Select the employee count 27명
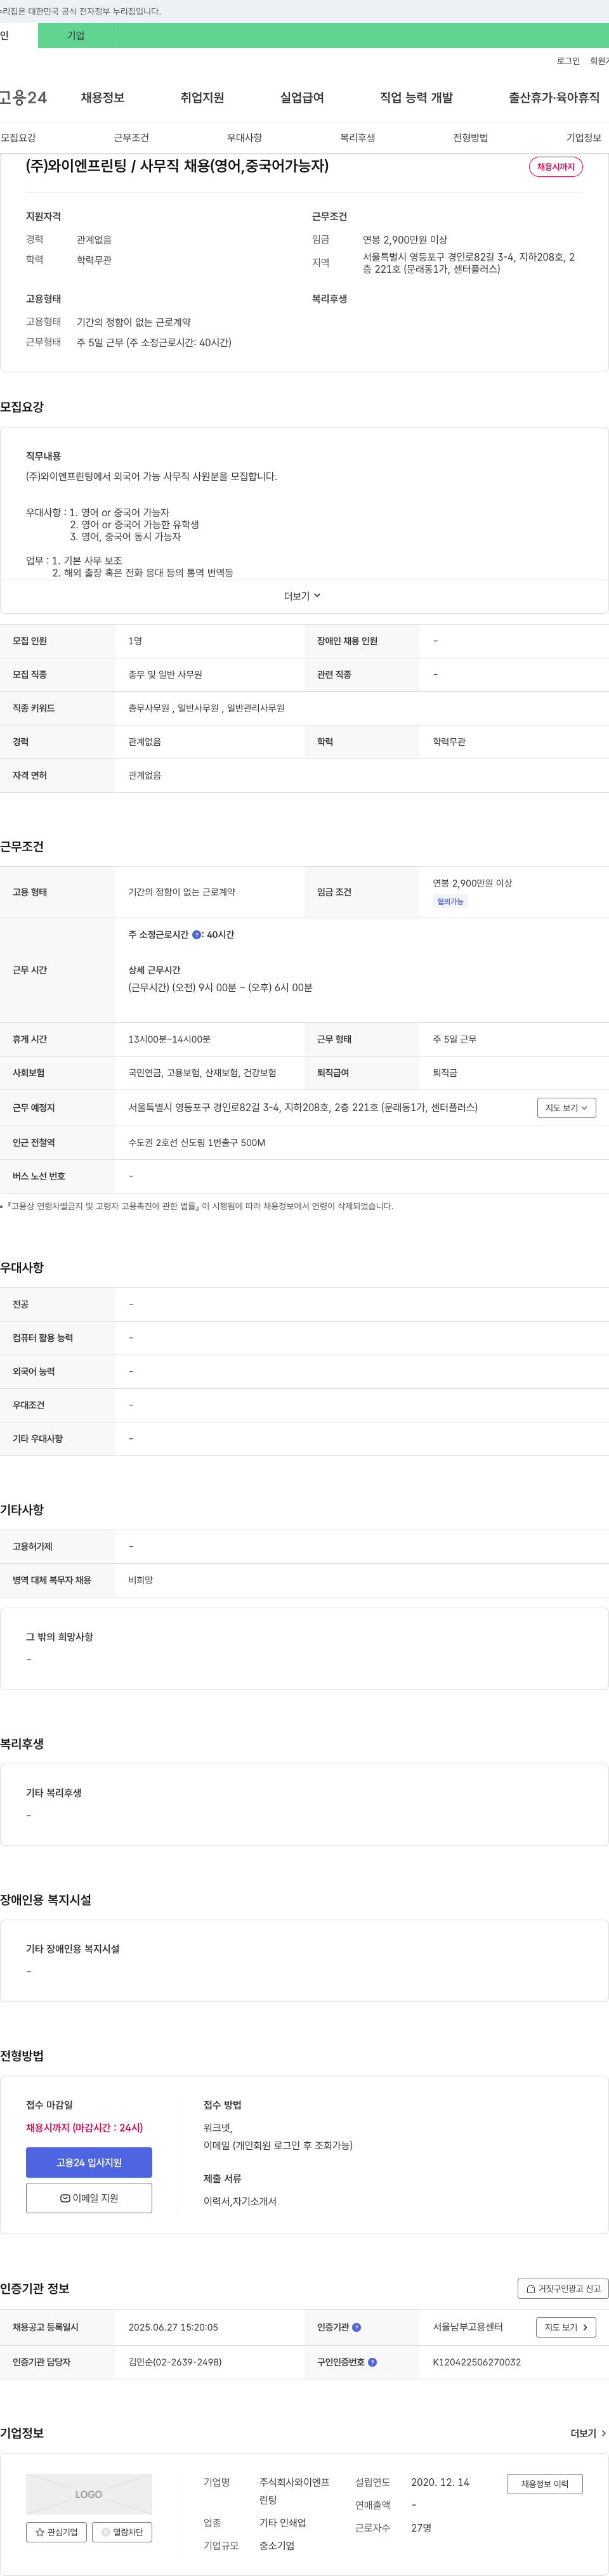This screenshot has width=609, height=2576. 421,2528
